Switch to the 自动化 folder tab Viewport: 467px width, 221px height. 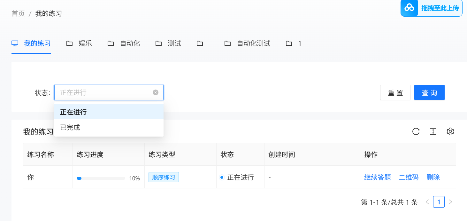[124, 43]
